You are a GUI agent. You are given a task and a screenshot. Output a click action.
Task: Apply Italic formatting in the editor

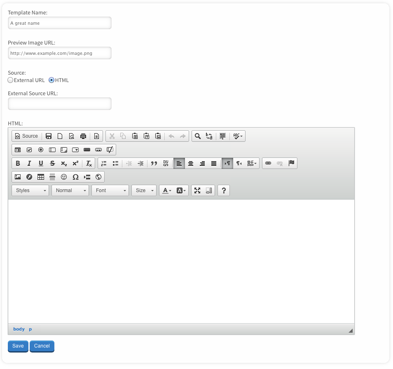tap(29, 163)
